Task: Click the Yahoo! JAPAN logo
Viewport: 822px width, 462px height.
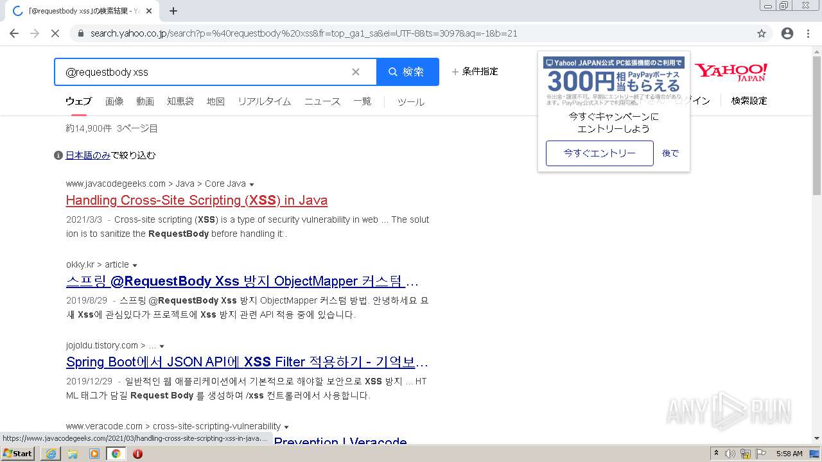Action: 731,71
